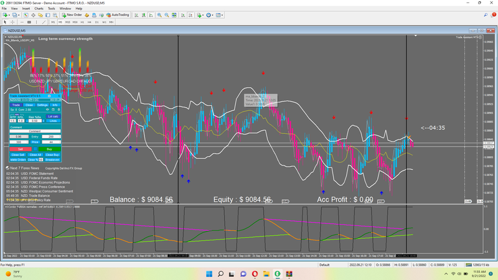The width and height of the screenshot is (498, 280).
Task: Click the Comment input field
Action: pyautogui.click(x=35, y=131)
